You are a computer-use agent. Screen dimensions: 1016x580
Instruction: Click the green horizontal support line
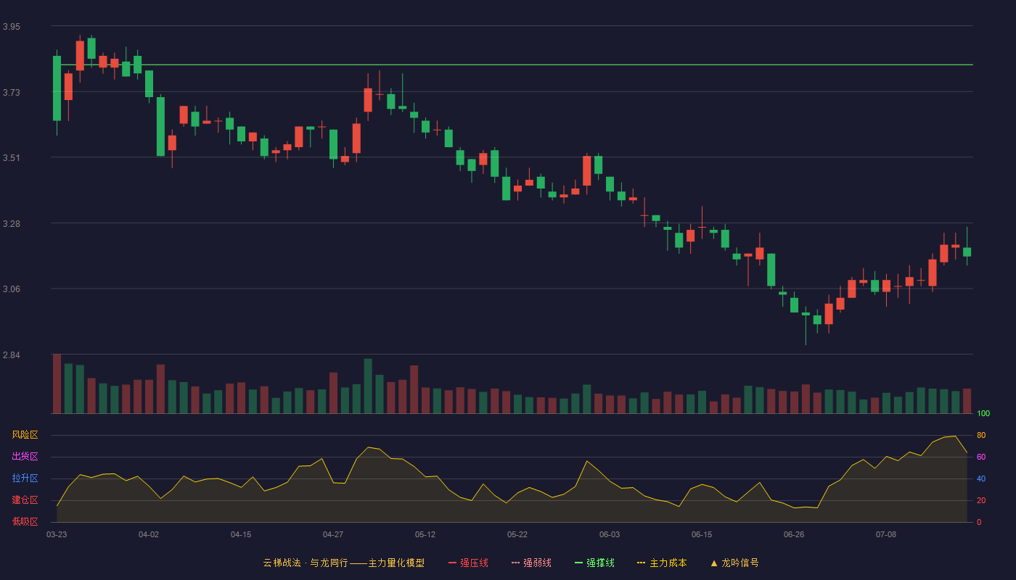tap(512, 65)
